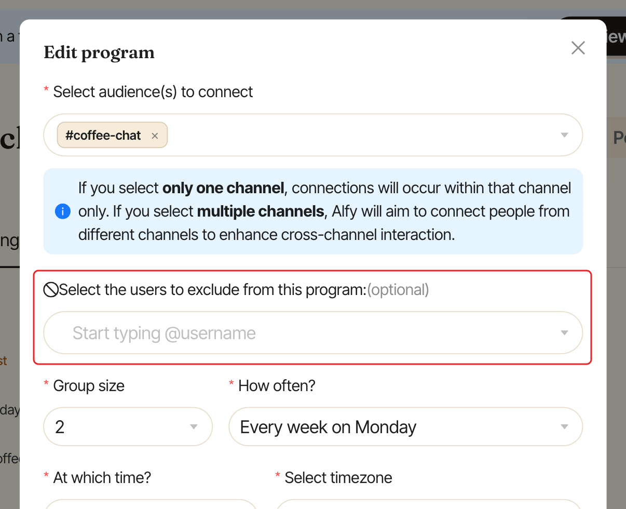Click 'Select audience(s) to connect' label
Screen dimensions: 626x509
tap(153, 92)
